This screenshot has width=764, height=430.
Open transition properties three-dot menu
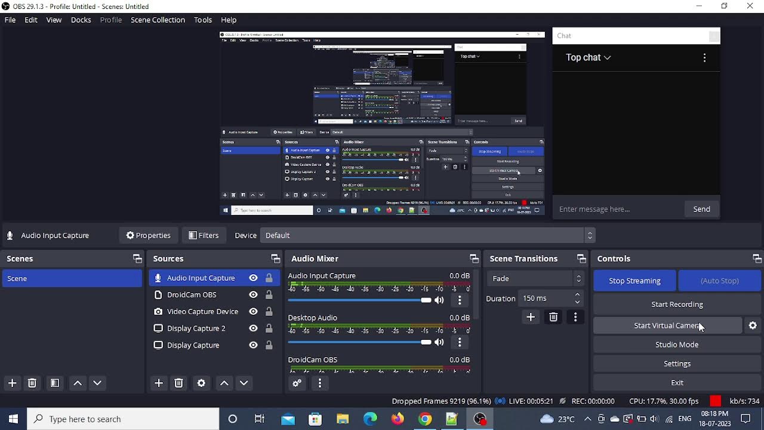575,317
